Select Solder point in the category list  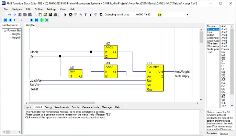(213, 49)
